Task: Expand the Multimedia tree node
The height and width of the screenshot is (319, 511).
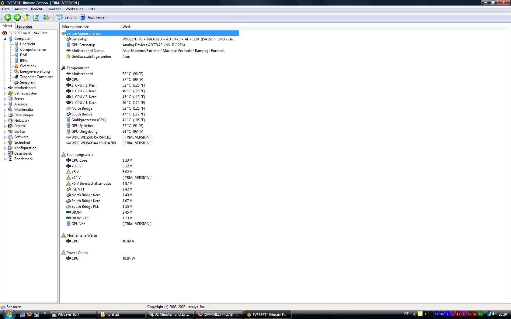Action: pyautogui.click(x=5, y=110)
